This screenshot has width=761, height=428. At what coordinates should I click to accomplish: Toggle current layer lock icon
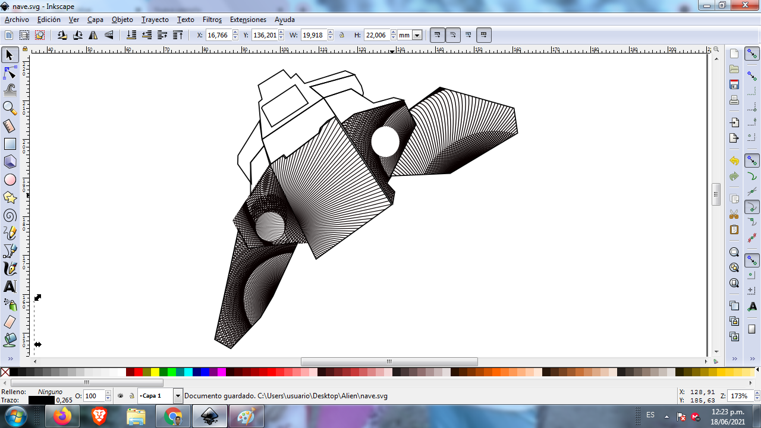point(131,395)
